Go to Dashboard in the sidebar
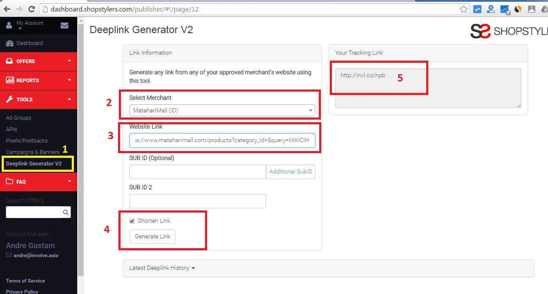 click(x=25, y=43)
